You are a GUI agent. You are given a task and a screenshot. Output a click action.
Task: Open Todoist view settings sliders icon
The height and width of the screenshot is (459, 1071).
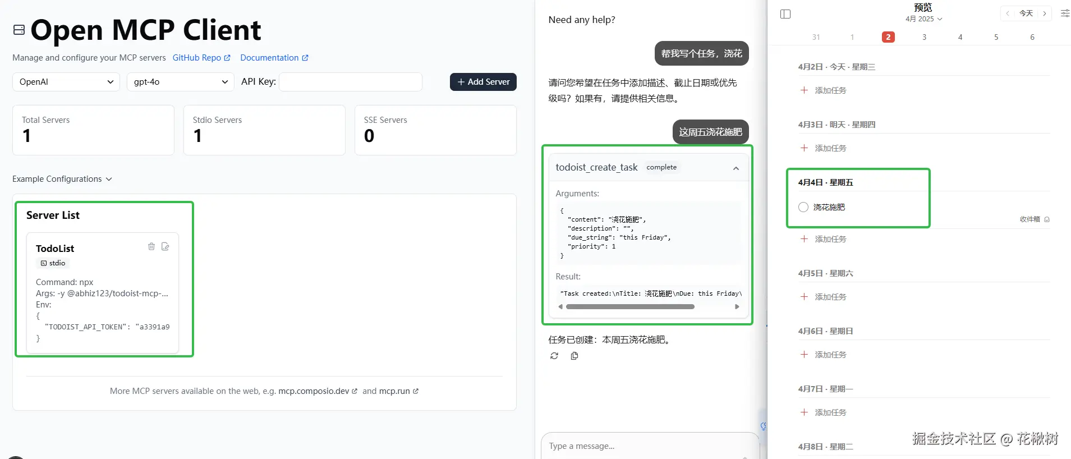pos(1065,13)
